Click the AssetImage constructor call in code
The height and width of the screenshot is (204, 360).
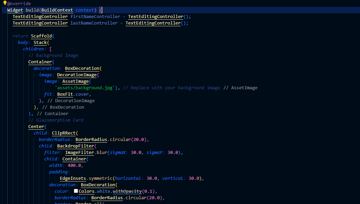(x=75, y=81)
